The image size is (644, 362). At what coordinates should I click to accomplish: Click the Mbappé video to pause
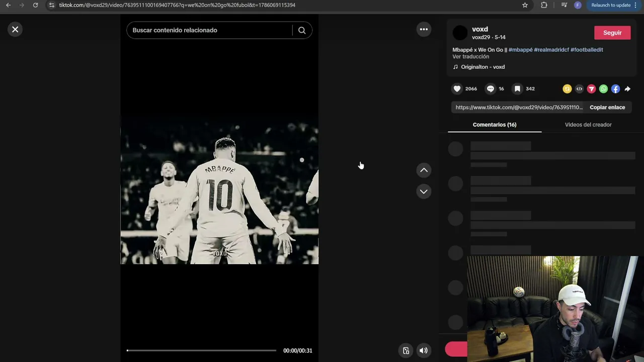(x=219, y=191)
